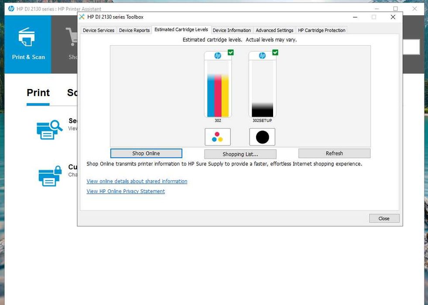Open the Device Information tab

pos(232,30)
